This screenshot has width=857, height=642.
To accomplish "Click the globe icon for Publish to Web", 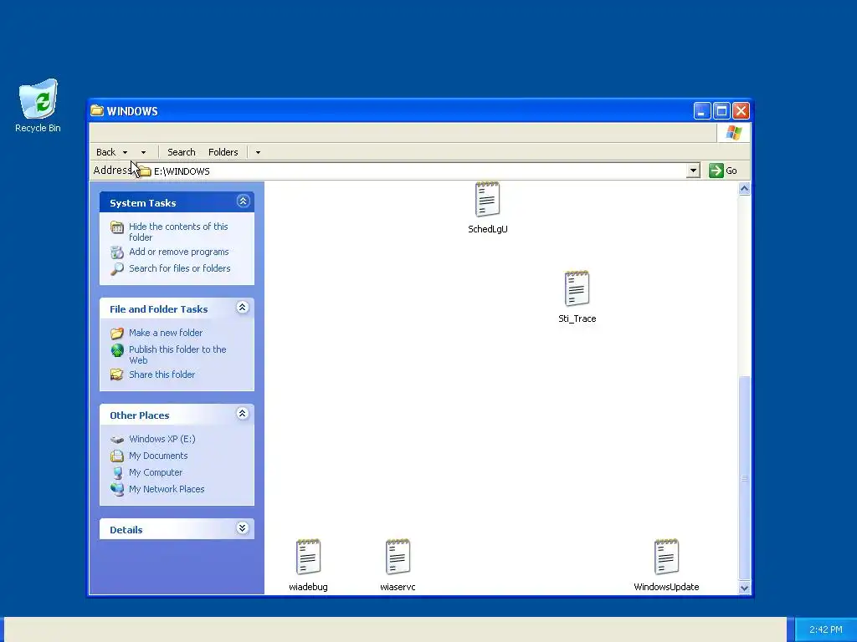I will 117,350.
